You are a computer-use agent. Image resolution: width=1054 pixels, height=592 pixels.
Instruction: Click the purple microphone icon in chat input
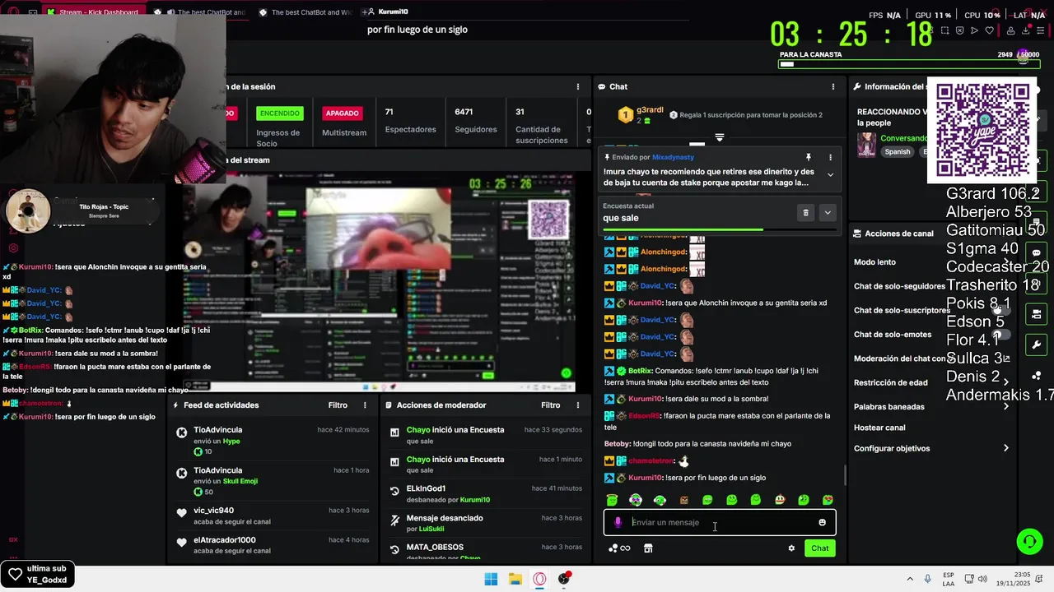618,522
